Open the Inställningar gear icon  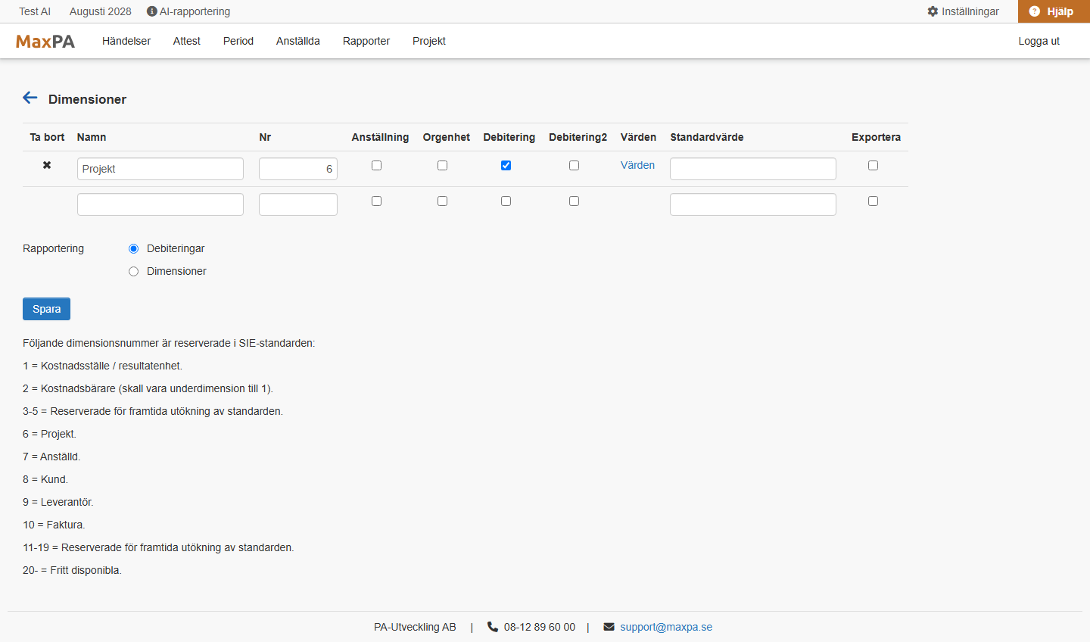tap(933, 11)
